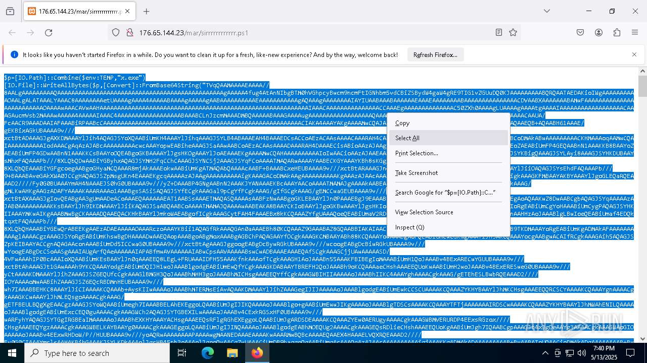Open the Save to Pocket icon
This screenshot has width=647, height=363.
[580, 33]
